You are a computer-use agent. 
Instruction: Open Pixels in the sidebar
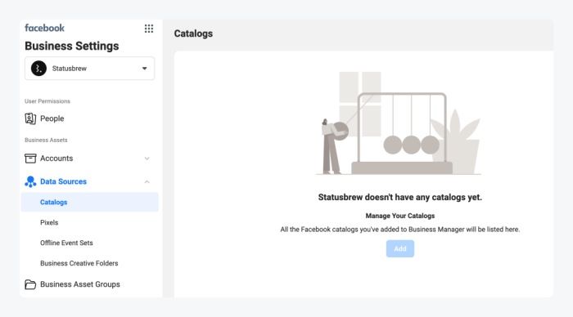(x=49, y=222)
